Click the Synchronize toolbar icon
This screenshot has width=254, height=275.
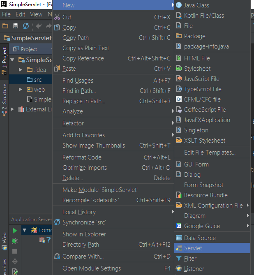26,26
